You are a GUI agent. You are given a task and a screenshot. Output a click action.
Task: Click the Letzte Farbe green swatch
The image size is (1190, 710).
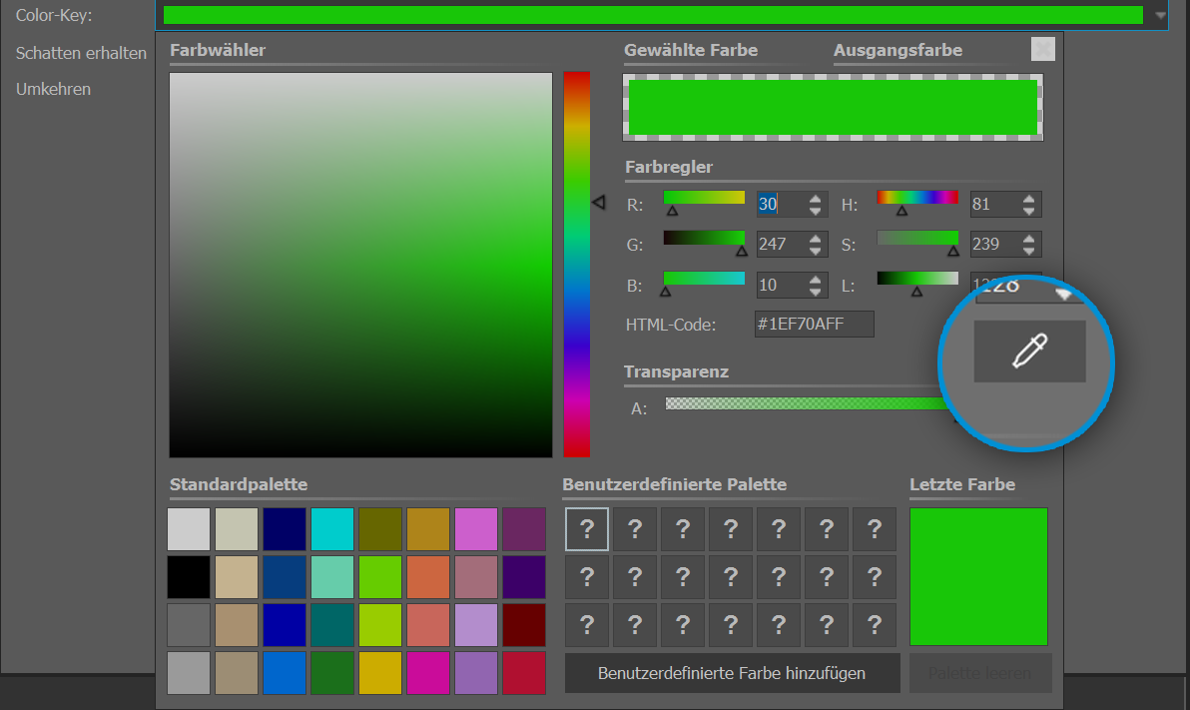977,576
